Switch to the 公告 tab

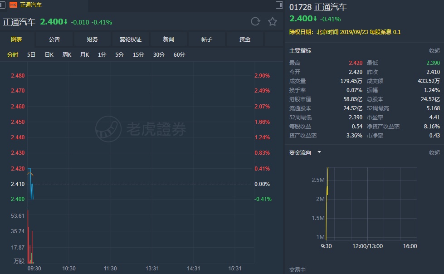point(54,39)
